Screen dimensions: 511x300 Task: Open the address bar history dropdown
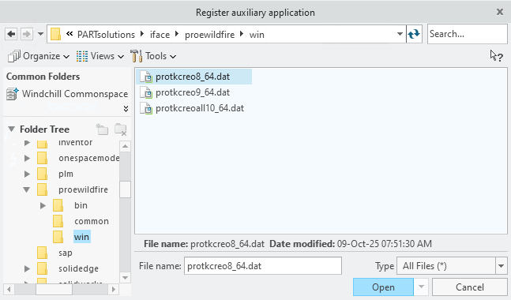click(x=400, y=34)
